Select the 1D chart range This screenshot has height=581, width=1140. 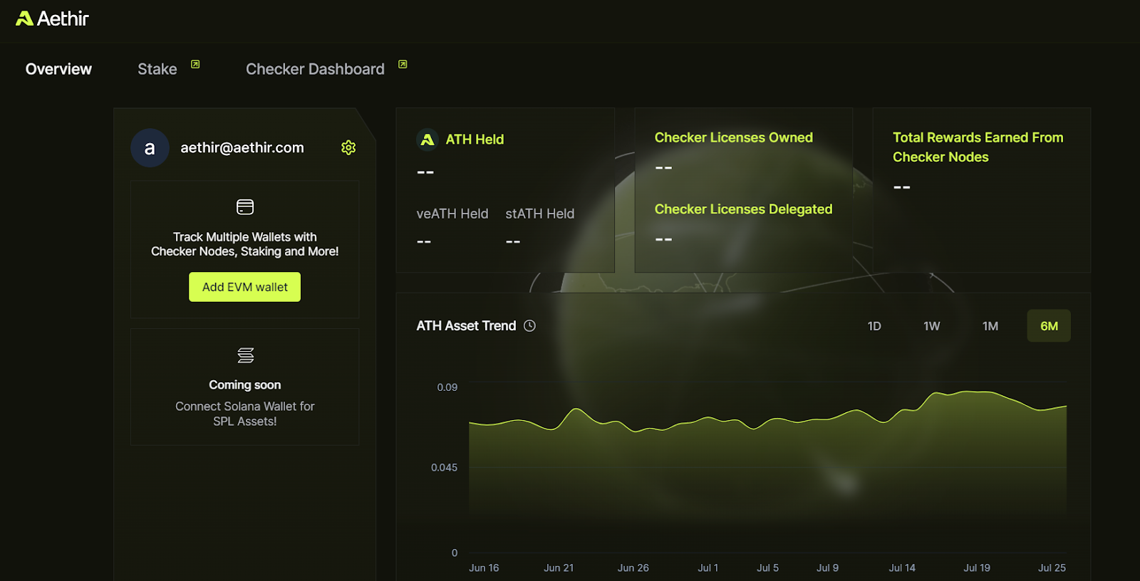pyautogui.click(x=874, y=326)
